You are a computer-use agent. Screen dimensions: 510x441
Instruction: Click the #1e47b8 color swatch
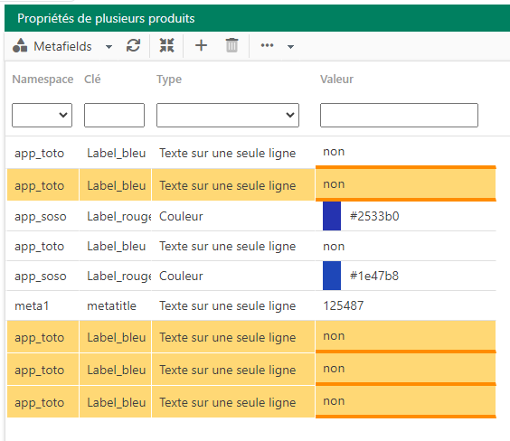[x=332, y=276]
